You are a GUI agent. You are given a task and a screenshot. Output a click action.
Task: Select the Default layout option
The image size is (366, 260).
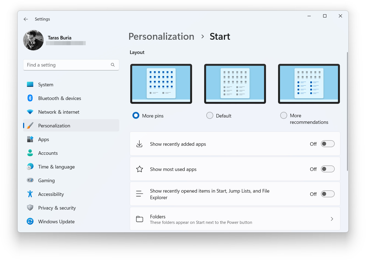tap(210, 115)
